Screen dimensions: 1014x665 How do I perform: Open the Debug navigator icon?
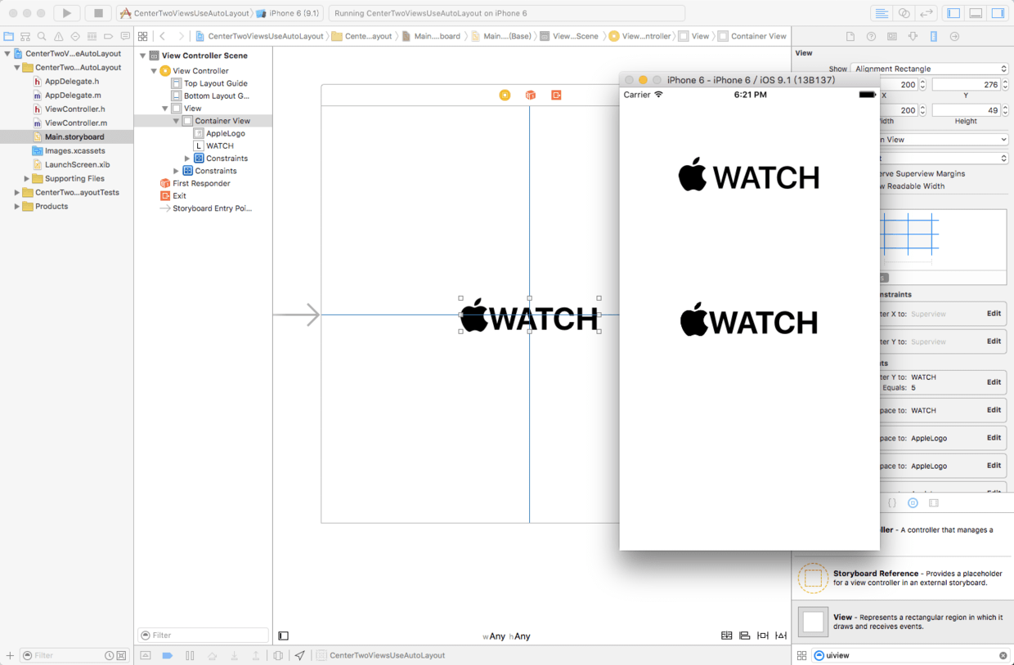92,37
